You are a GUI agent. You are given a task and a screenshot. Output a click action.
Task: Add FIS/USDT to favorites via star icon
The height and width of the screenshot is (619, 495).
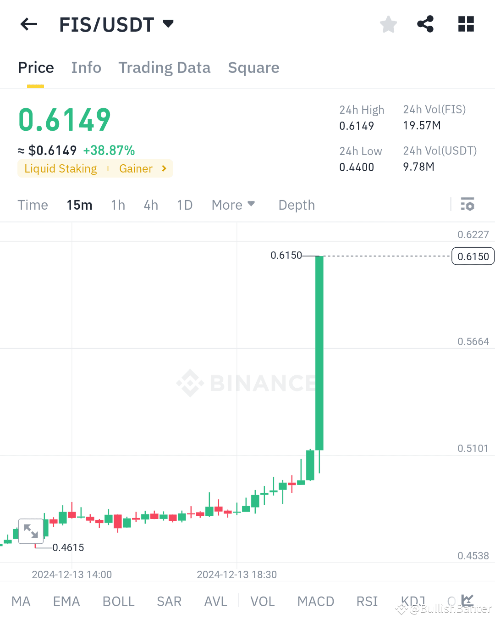coord(388,24)
